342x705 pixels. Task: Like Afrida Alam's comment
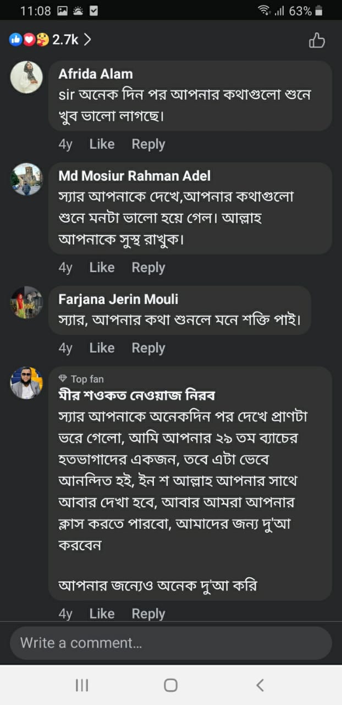[x=102, y=144]
